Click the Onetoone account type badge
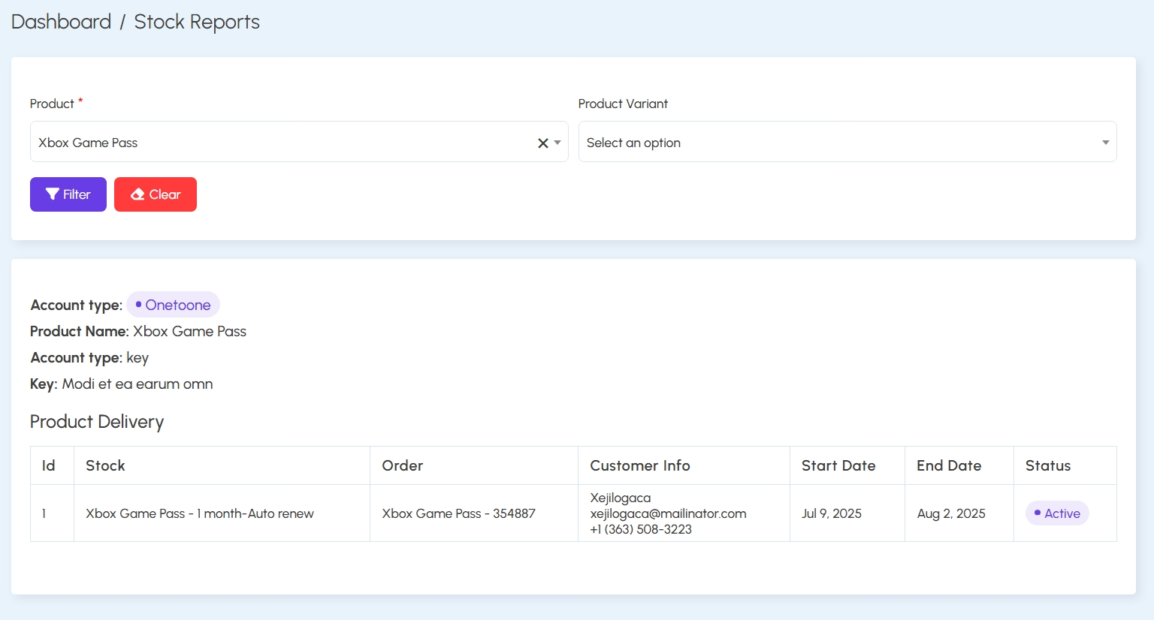Screen dimensions: 1154x620 (173, 305)
